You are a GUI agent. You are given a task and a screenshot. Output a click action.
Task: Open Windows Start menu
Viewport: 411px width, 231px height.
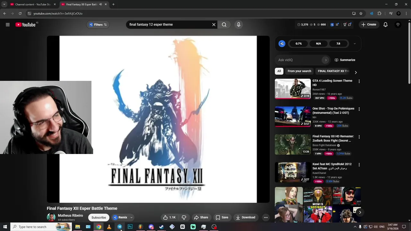click(5, 227)
